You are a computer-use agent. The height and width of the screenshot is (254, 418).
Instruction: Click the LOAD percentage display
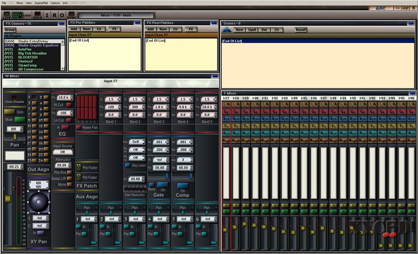[17, 15]
